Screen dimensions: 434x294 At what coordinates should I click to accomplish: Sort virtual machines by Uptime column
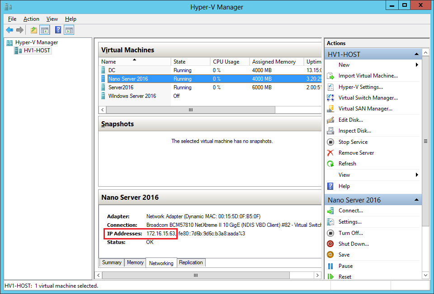point(314,62)
